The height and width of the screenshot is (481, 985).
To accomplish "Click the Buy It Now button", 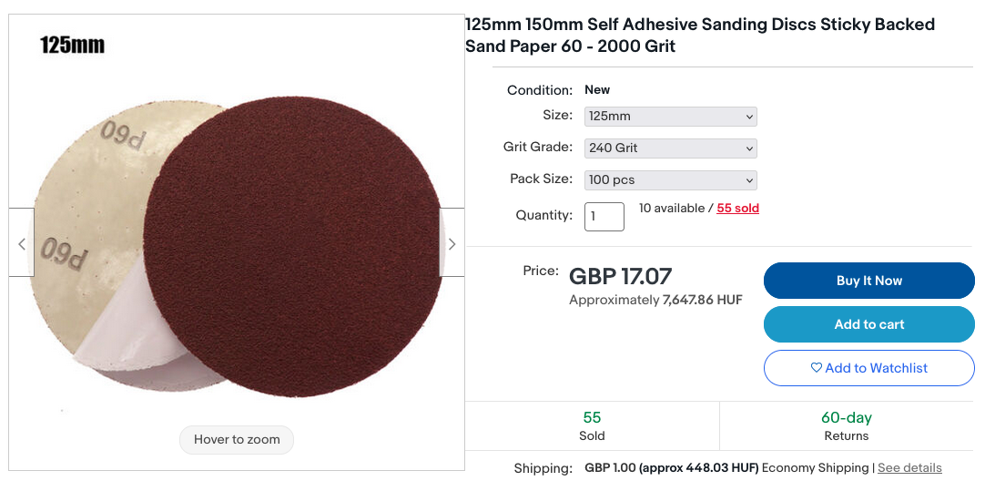I will click(x=868, y=281).
